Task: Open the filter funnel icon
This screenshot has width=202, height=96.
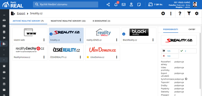Action: 189,13
